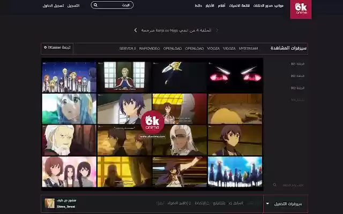Click the OK Anime logo in header
This screenshot has width=343, height=214.
301,9
